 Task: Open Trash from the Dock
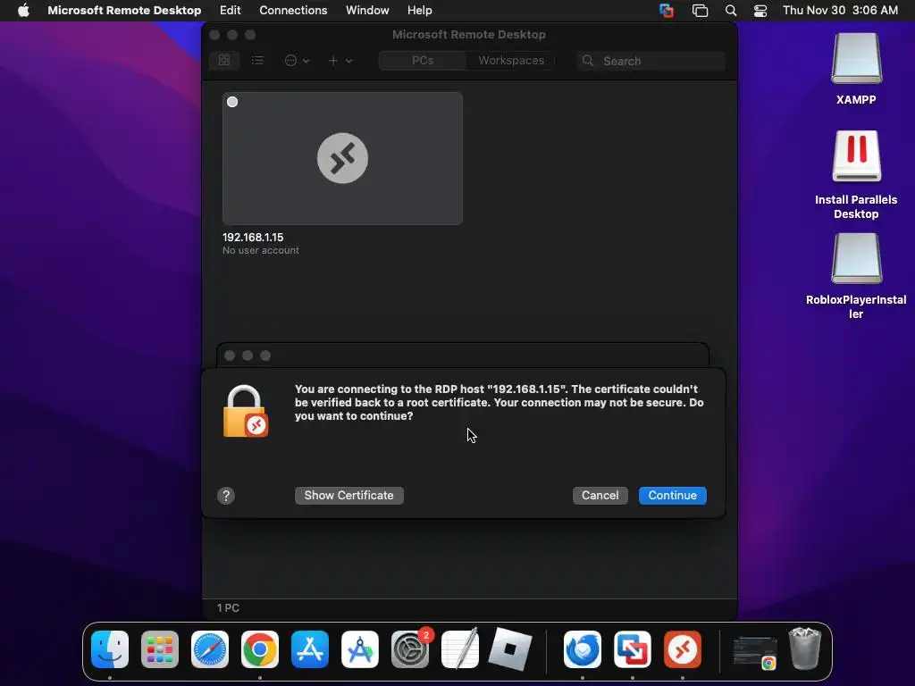pyautogui.click(x=805, y=648)
